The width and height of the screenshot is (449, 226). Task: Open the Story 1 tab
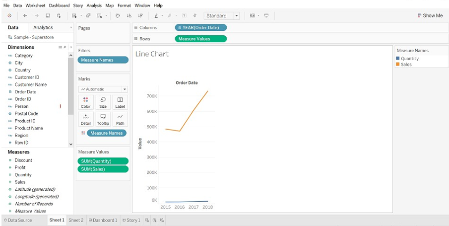131,220
